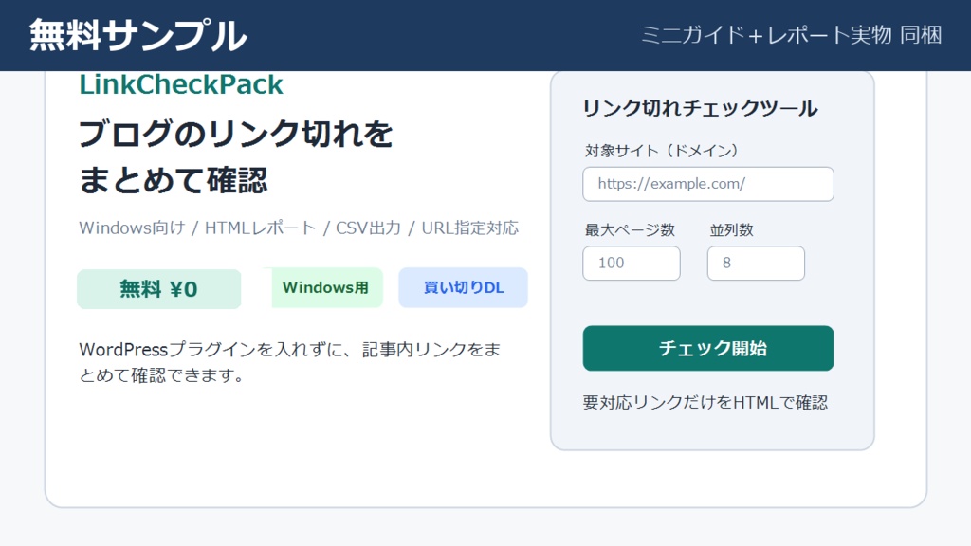Click the 並列数 label
This screenshot has width=971, height=546.
click(x=731, y=229)
